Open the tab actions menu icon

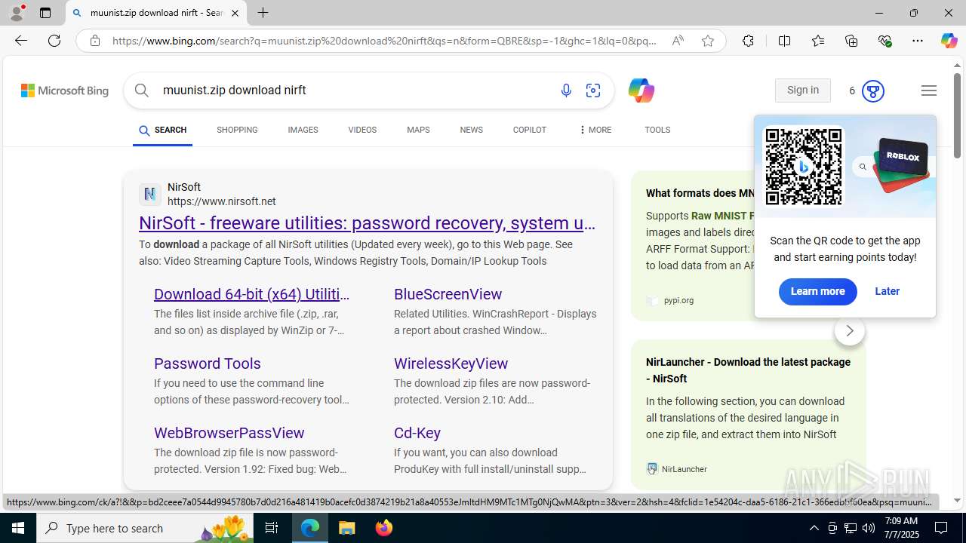(45, 13)
